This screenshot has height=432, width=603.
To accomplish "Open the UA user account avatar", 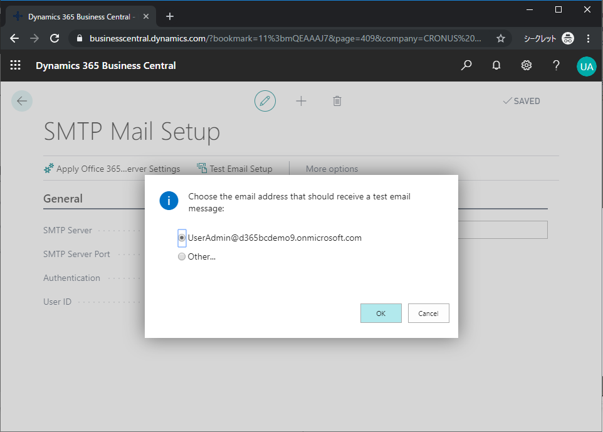I will click(587, 66).
